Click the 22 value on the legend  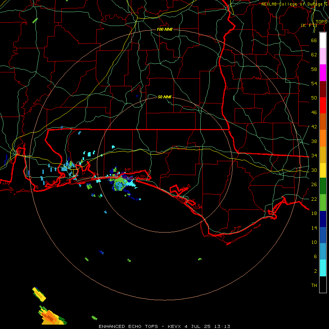point(314,199)
